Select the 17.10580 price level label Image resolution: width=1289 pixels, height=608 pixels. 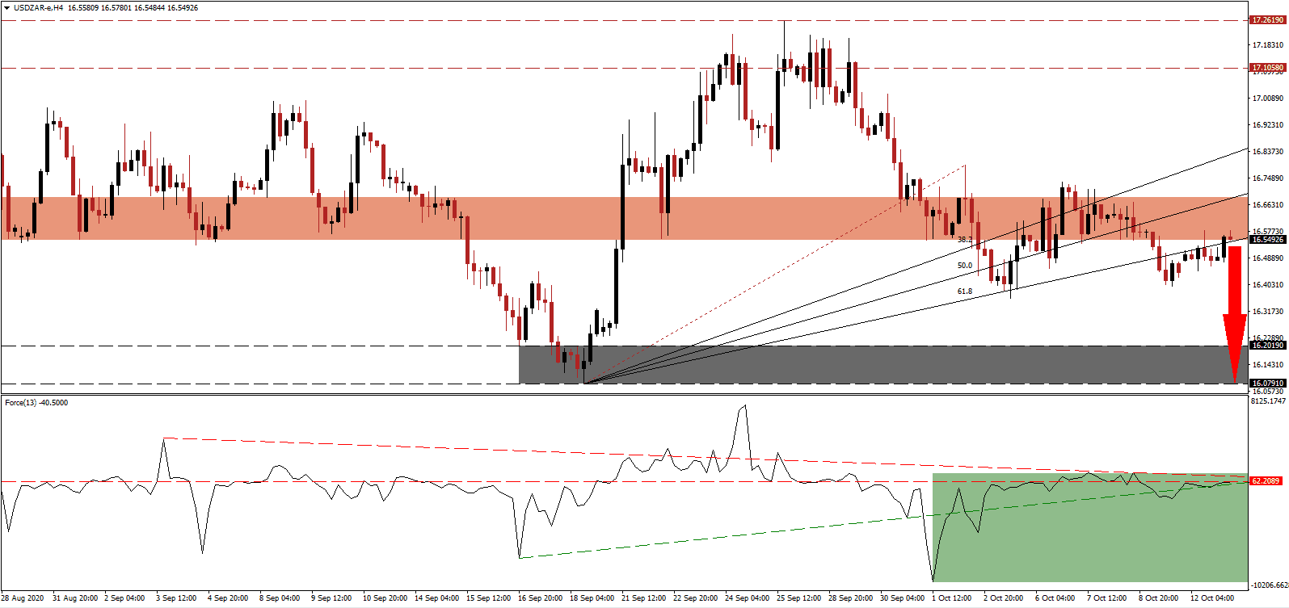tap(1266, 68)
